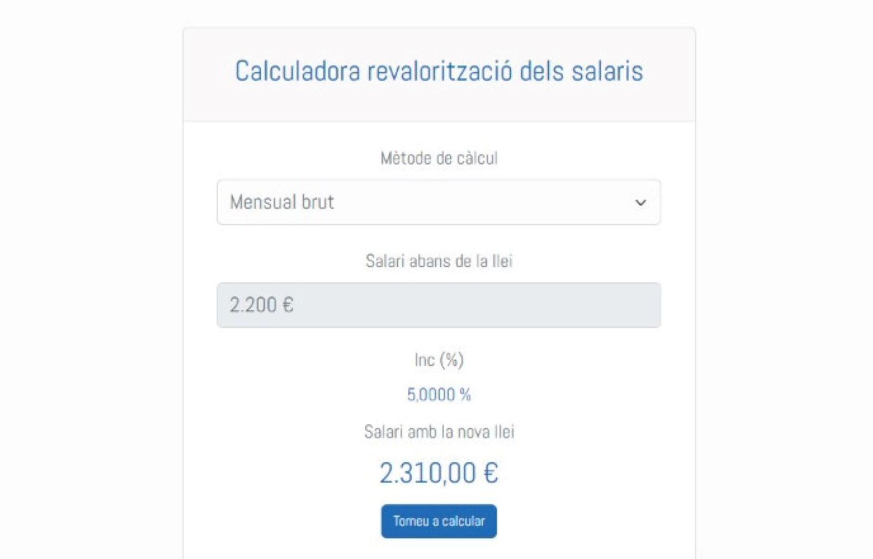
Task: Click the 'Mensual brut' text in the selector
Action: click(282, 203)
